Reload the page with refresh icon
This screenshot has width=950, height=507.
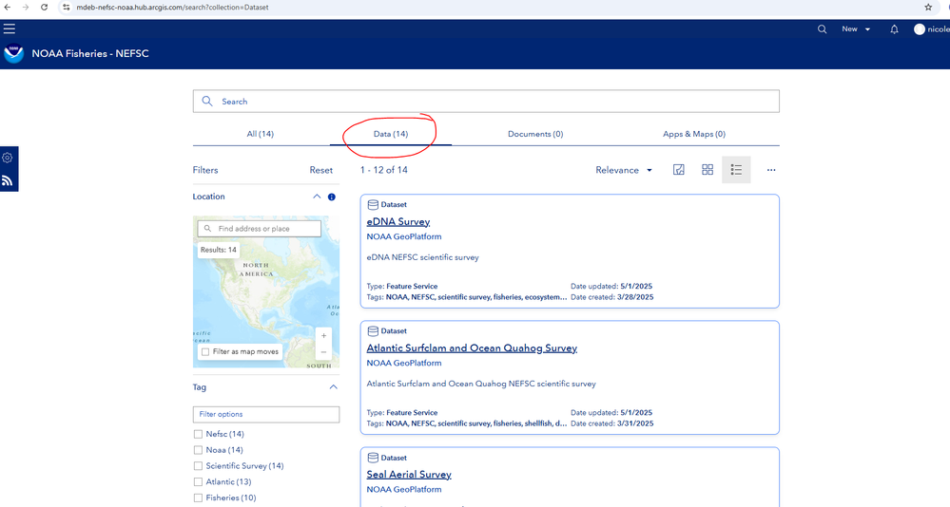click(45, 8)
